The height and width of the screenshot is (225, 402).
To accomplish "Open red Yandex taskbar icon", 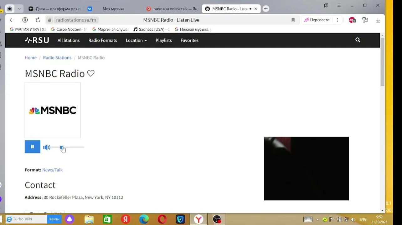I will click(x=126, y=219).
